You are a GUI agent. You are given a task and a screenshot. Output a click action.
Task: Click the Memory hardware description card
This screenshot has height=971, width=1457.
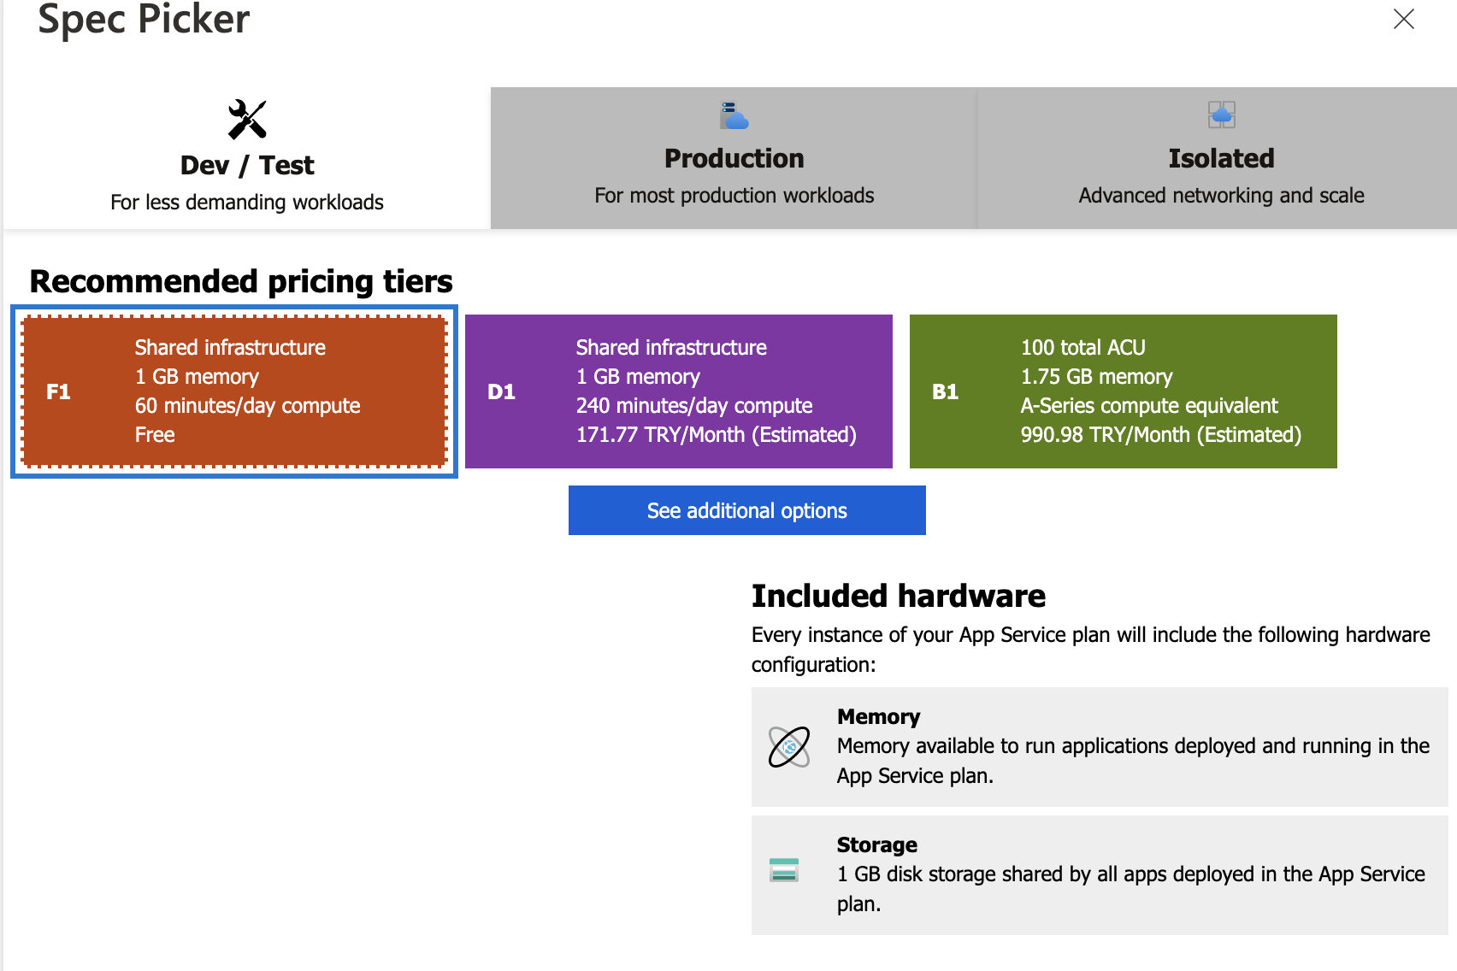(1100, 747)
